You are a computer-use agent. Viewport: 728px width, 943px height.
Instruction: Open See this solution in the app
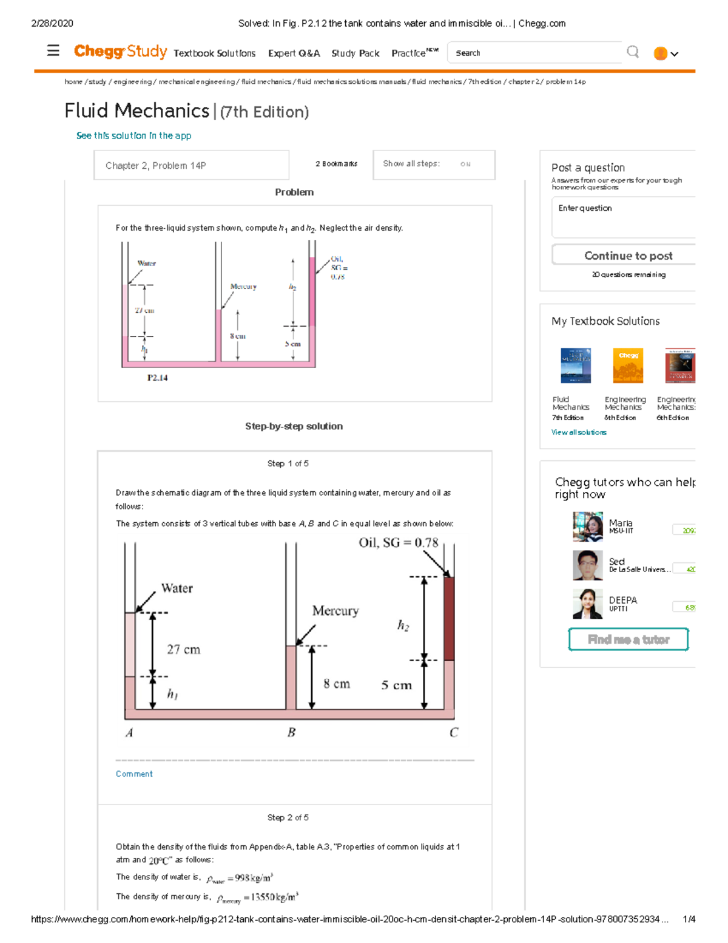pyautogui.click(x=133, y=136)
